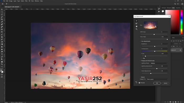Image resolution: width=184 pixels, height=103 pixels.
Task: Open the Layer menu
Action: [x=15, y=1]
